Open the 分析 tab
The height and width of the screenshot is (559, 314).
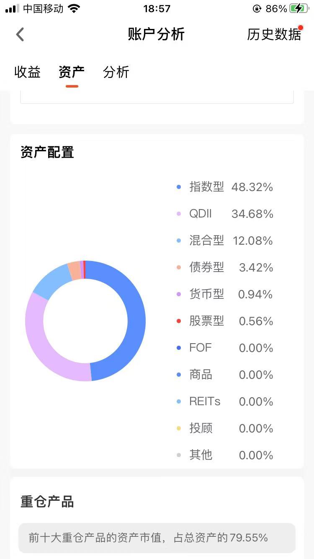click(x=116, y=72)
